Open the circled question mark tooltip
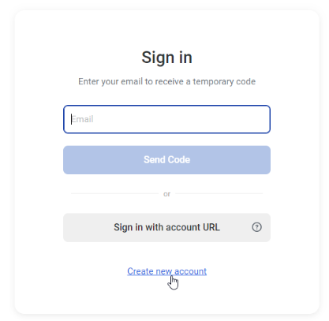This screenshot has width=329, height=321. click(256, 227)
